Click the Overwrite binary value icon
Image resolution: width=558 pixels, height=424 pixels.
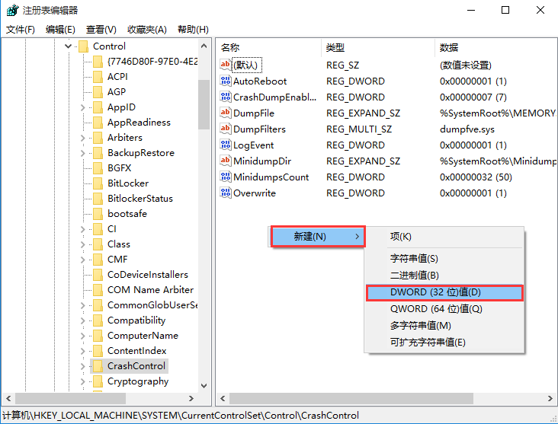[x=226, y=193]
